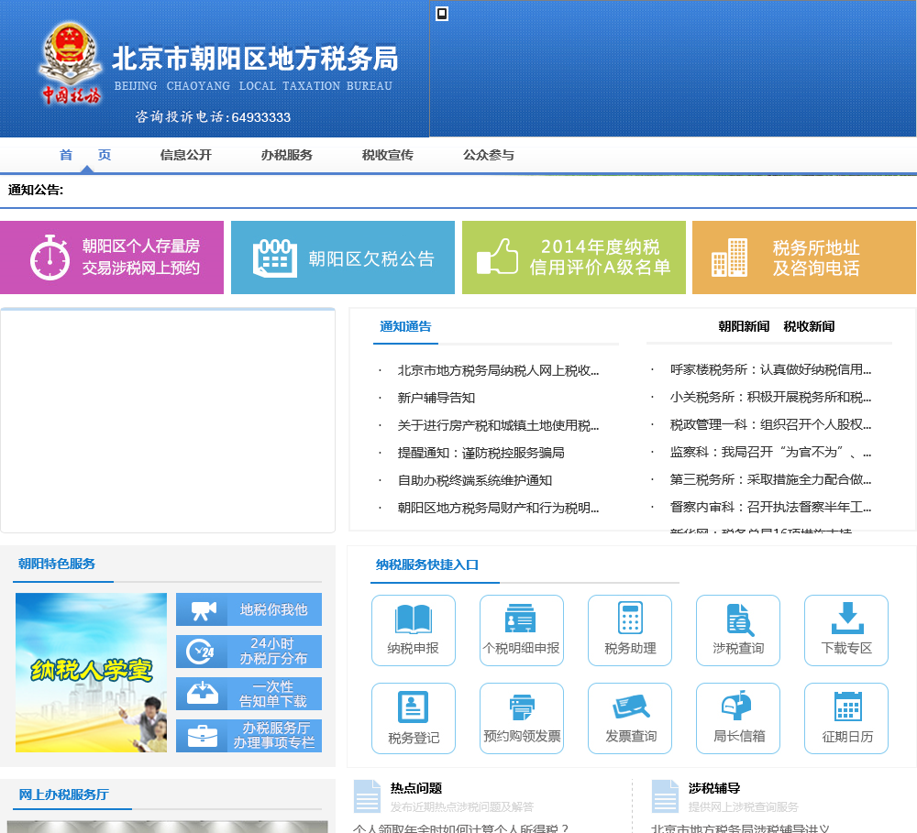Image resolution: width=917 pixels, height=833 pixels.
Task: Click the video camera icon beside 地税你我他
Action: (204, 609)
